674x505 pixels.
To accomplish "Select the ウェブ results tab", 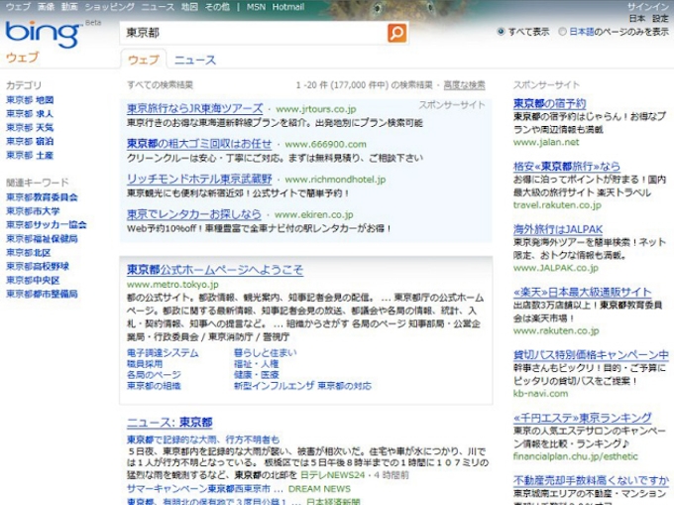I will point(143,60).
